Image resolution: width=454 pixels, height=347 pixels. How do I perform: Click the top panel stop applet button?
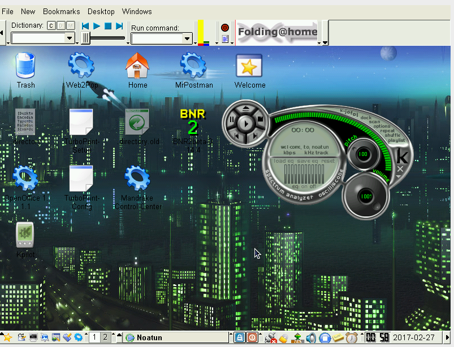(108, 26)
